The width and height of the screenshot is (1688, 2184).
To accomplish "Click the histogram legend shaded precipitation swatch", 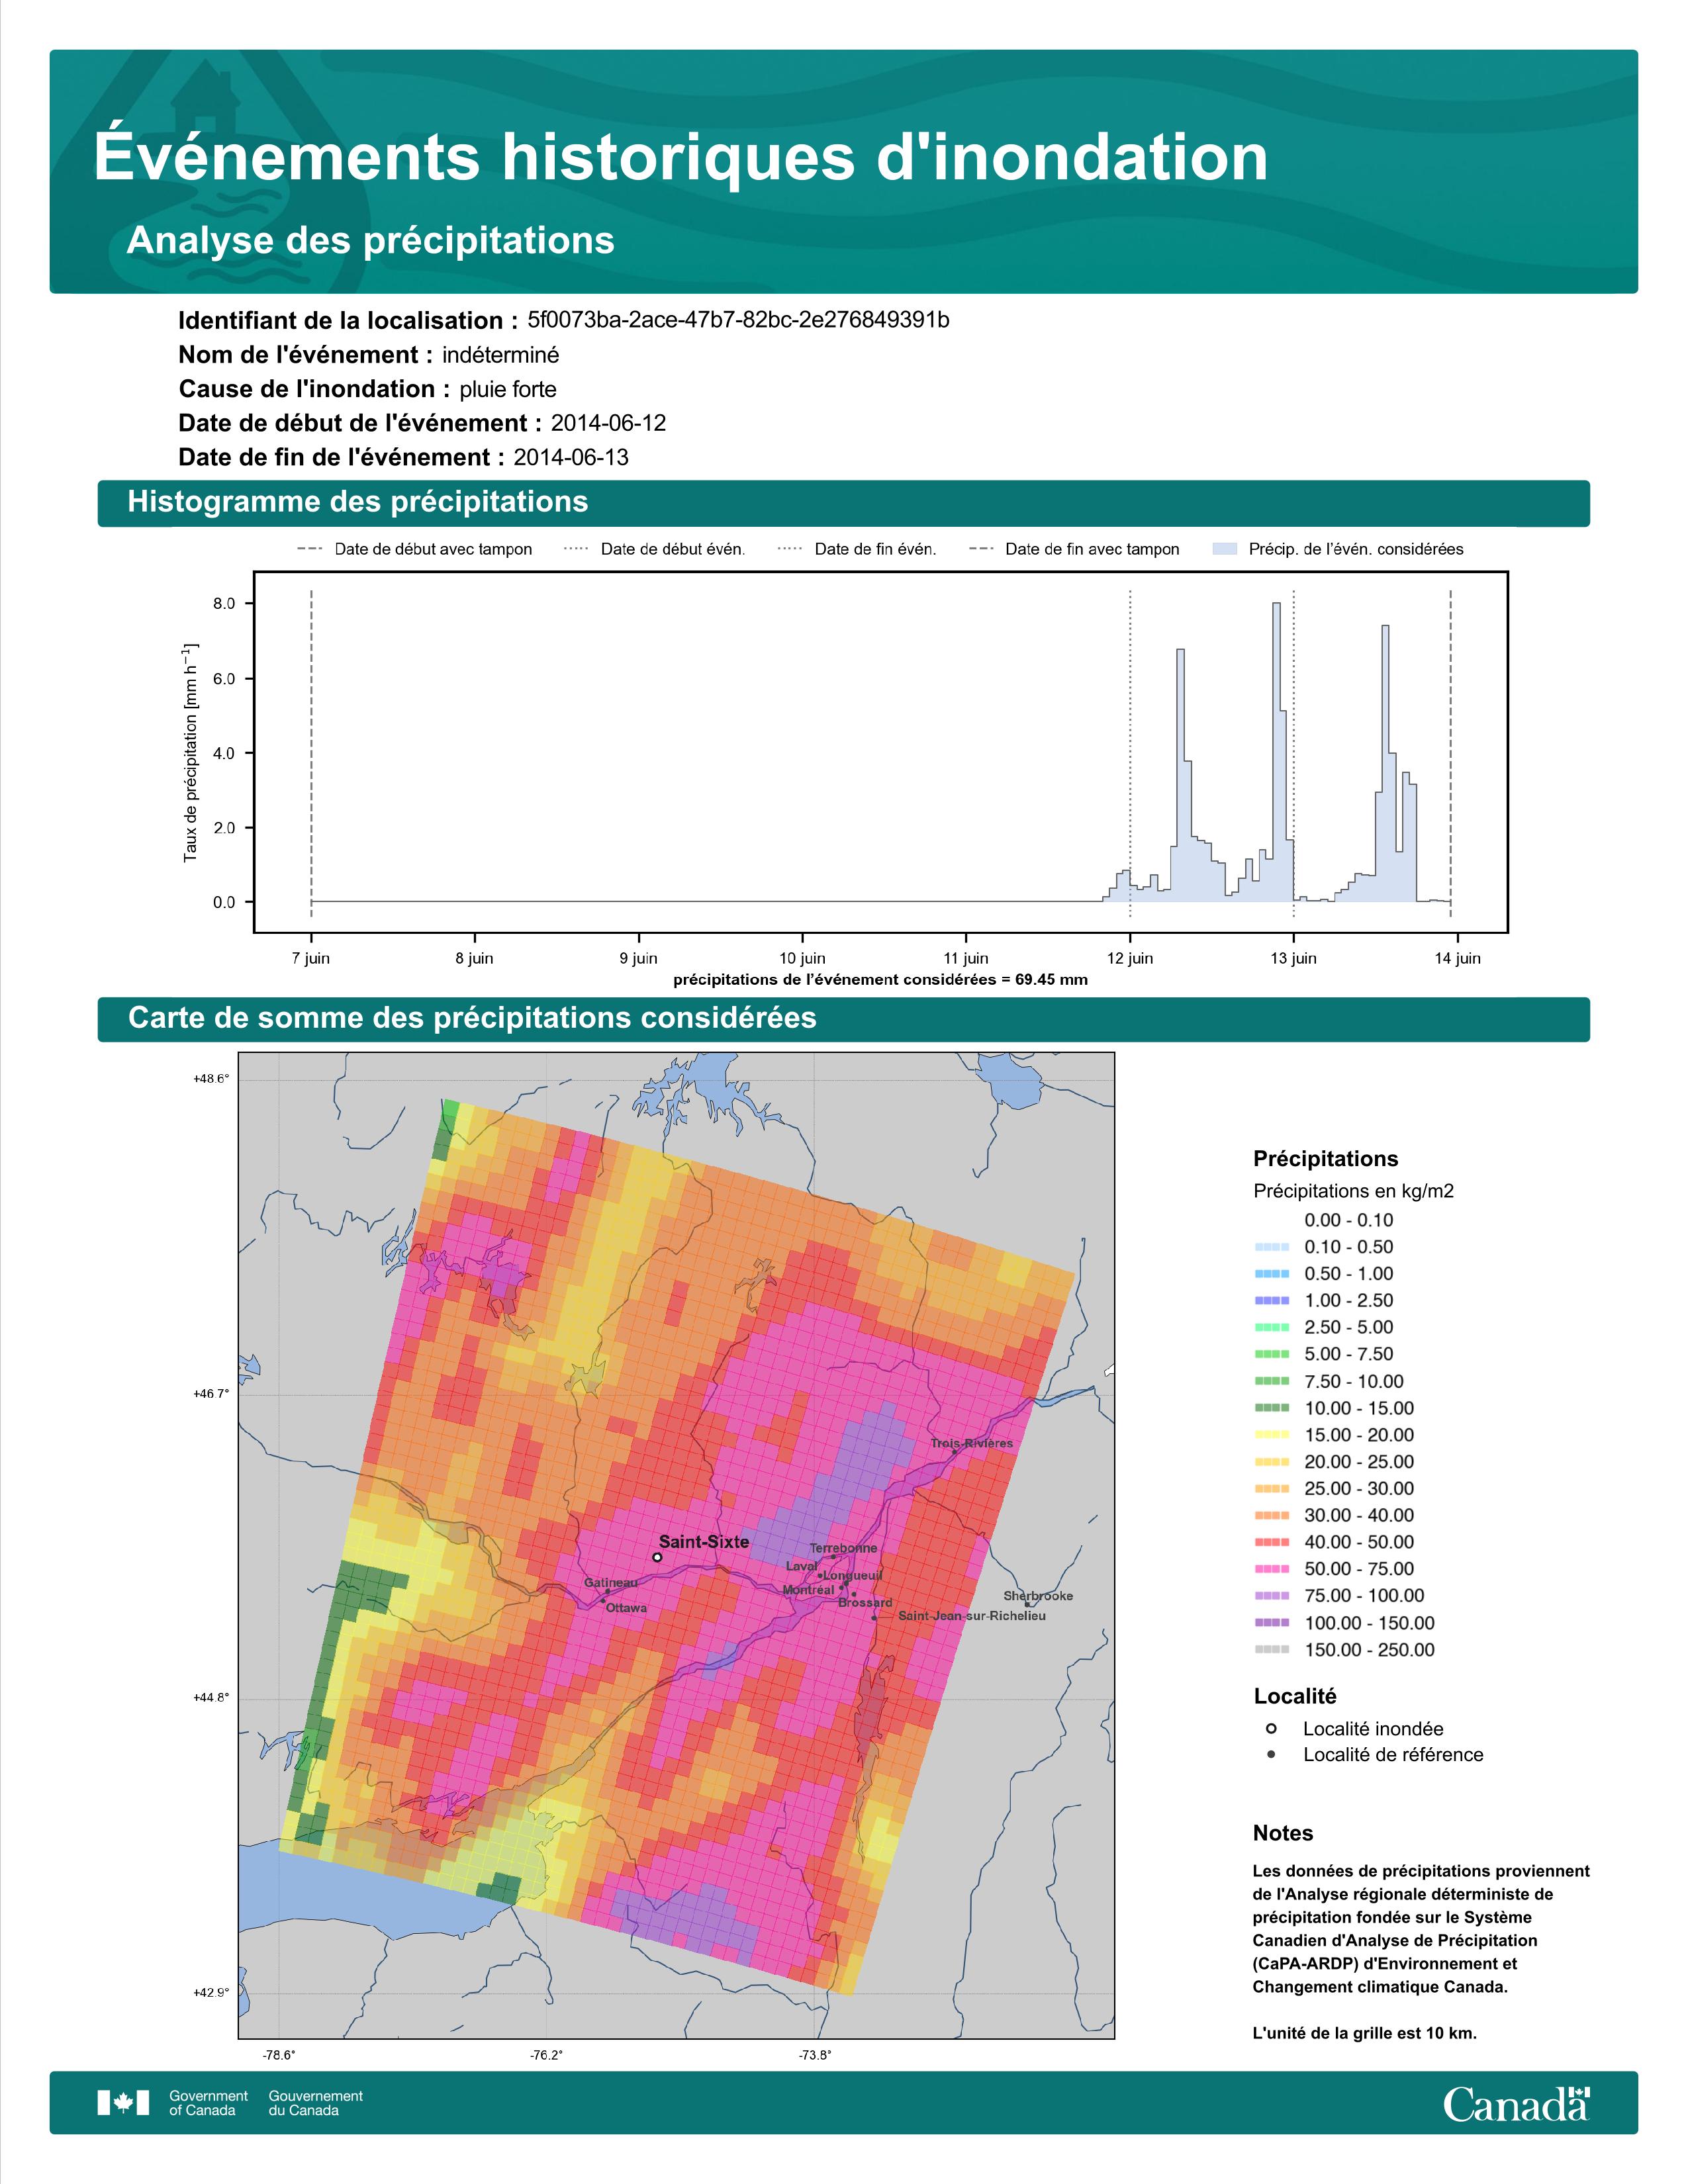I will [x=1224, y=549].
